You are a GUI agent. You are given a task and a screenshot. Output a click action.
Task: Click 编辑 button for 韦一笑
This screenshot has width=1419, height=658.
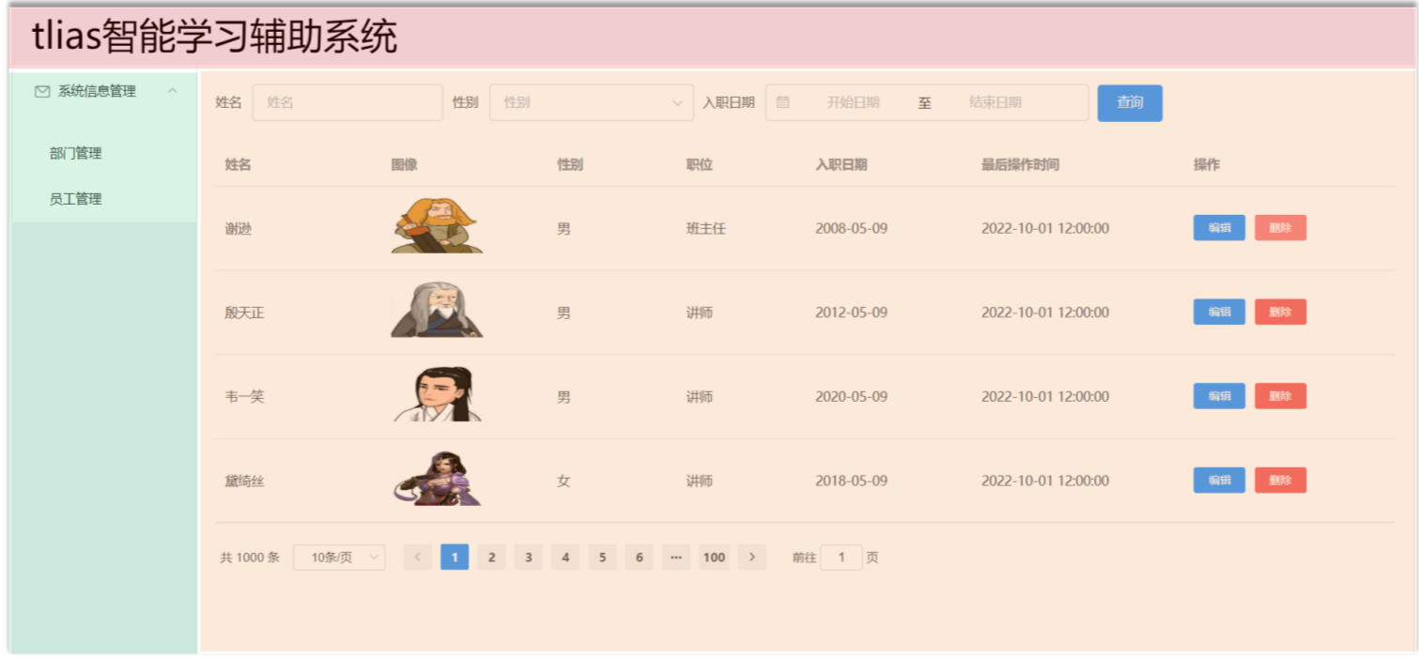coord(1218,396)
